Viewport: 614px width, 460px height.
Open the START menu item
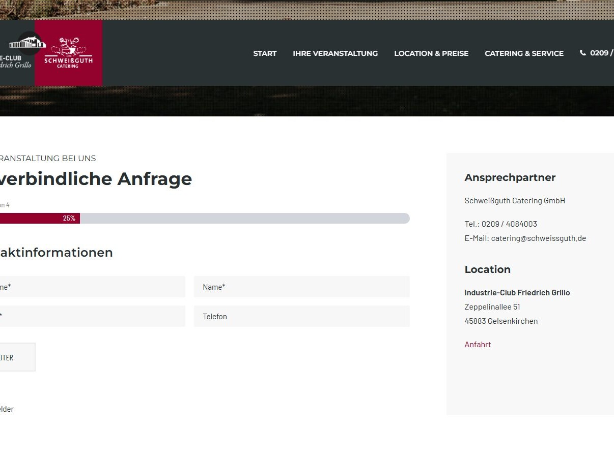pyautogui.click(x=265, y=53)
